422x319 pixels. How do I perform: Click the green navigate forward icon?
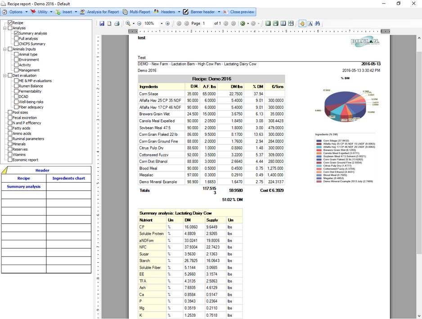pos(242,23)
